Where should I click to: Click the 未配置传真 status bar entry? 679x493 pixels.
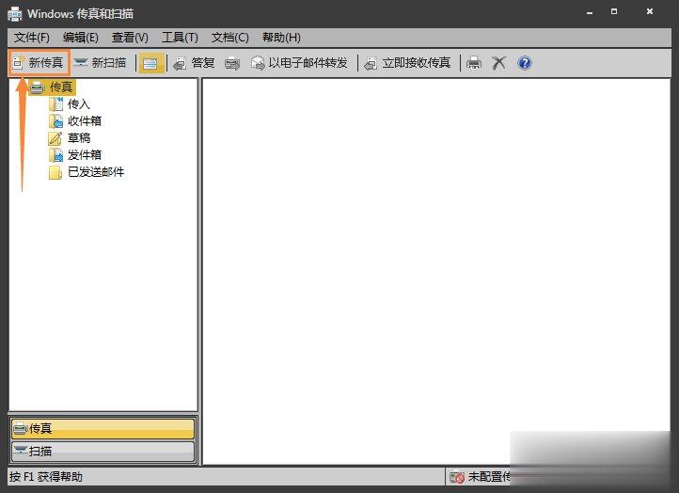tap(479, 477)
